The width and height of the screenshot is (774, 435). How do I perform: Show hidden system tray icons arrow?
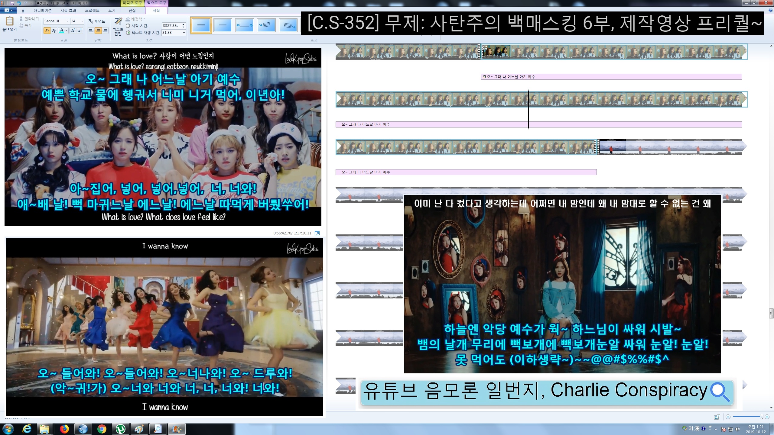[x=716, y=429]
